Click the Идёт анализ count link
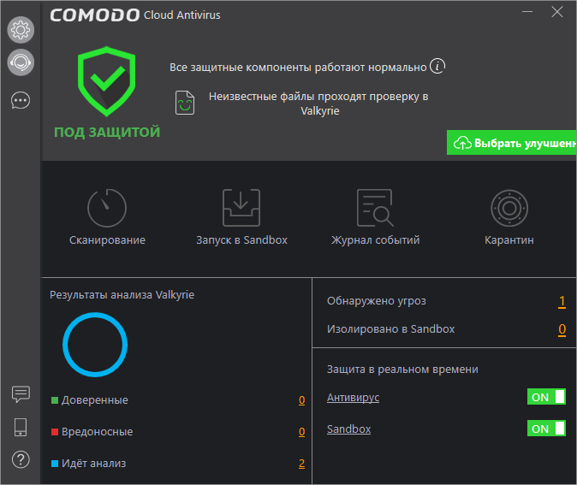The height and width of the screenshot is (485, 577). tap(301, 464)
